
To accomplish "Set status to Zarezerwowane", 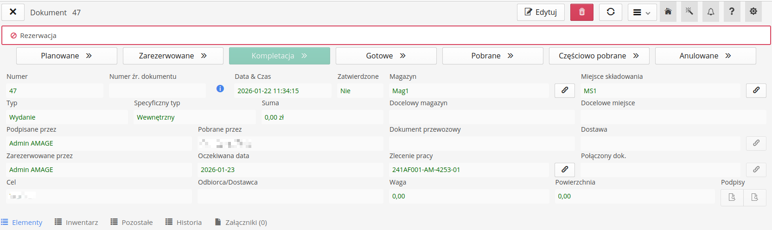I will (x=173, y=56).
